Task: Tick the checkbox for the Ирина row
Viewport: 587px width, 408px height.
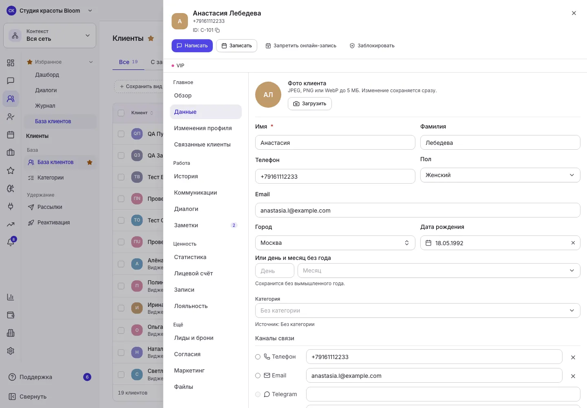Action: click(x=121, y=308)
